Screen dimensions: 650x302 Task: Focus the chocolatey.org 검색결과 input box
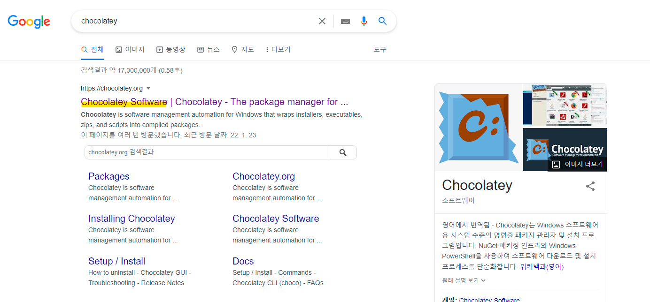pos(207,152)
